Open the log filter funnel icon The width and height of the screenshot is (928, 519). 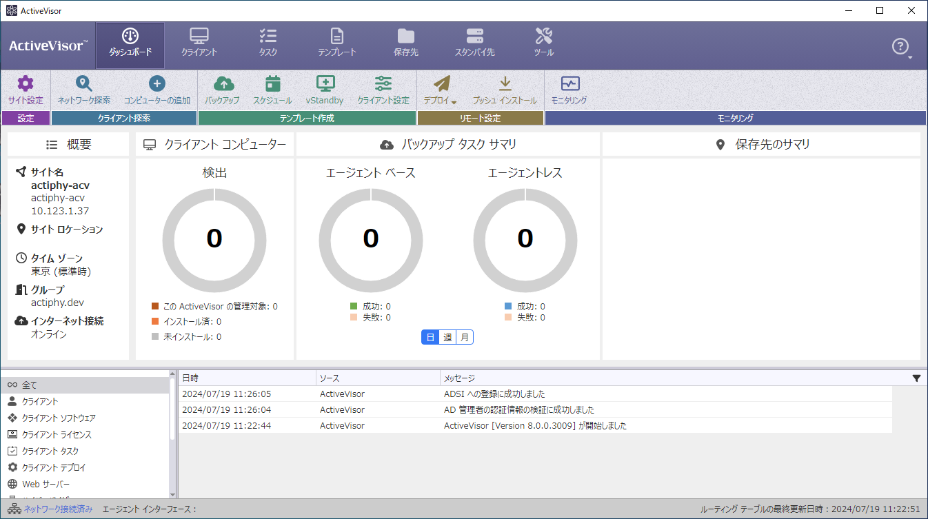pyautogui.click(x=916, y=378)
